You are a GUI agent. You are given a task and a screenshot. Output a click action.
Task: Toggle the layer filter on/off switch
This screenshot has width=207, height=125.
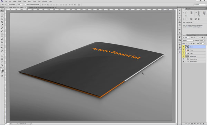click(x=205, y=38)
